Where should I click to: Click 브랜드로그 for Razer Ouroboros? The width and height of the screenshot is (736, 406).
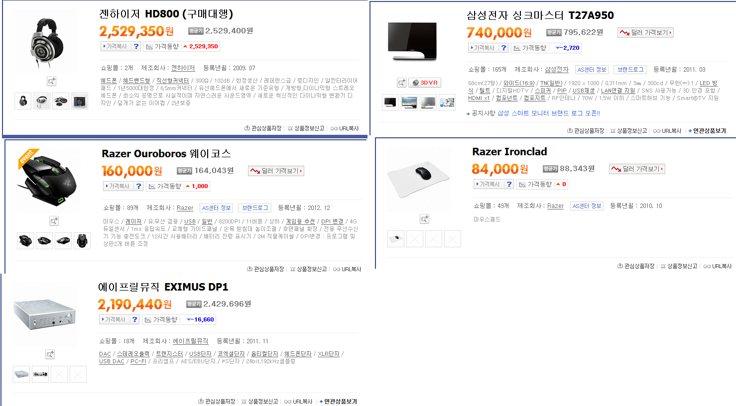pos(255,208)
